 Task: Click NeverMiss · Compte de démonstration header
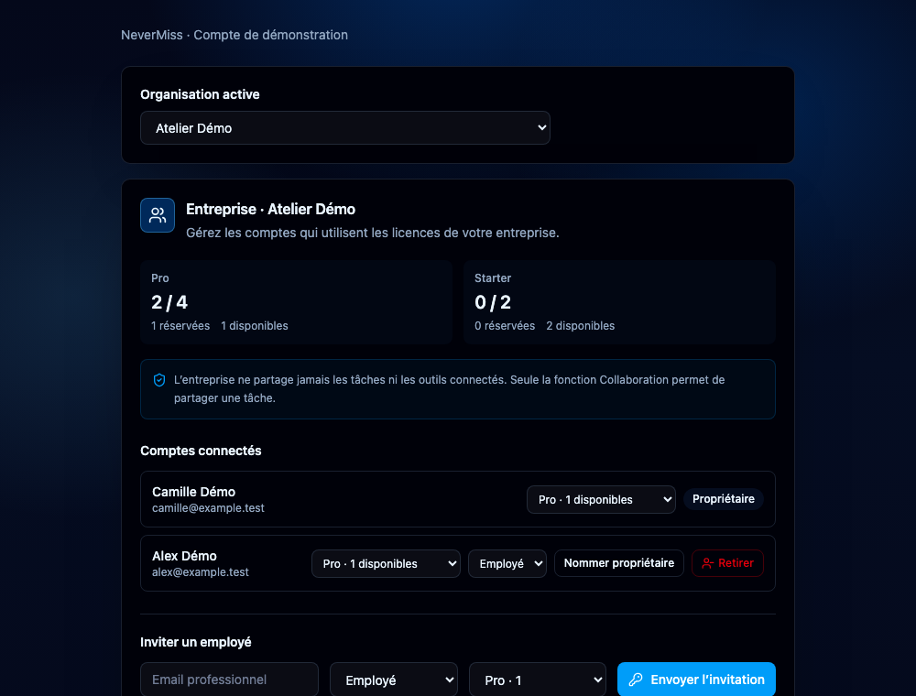234,35
